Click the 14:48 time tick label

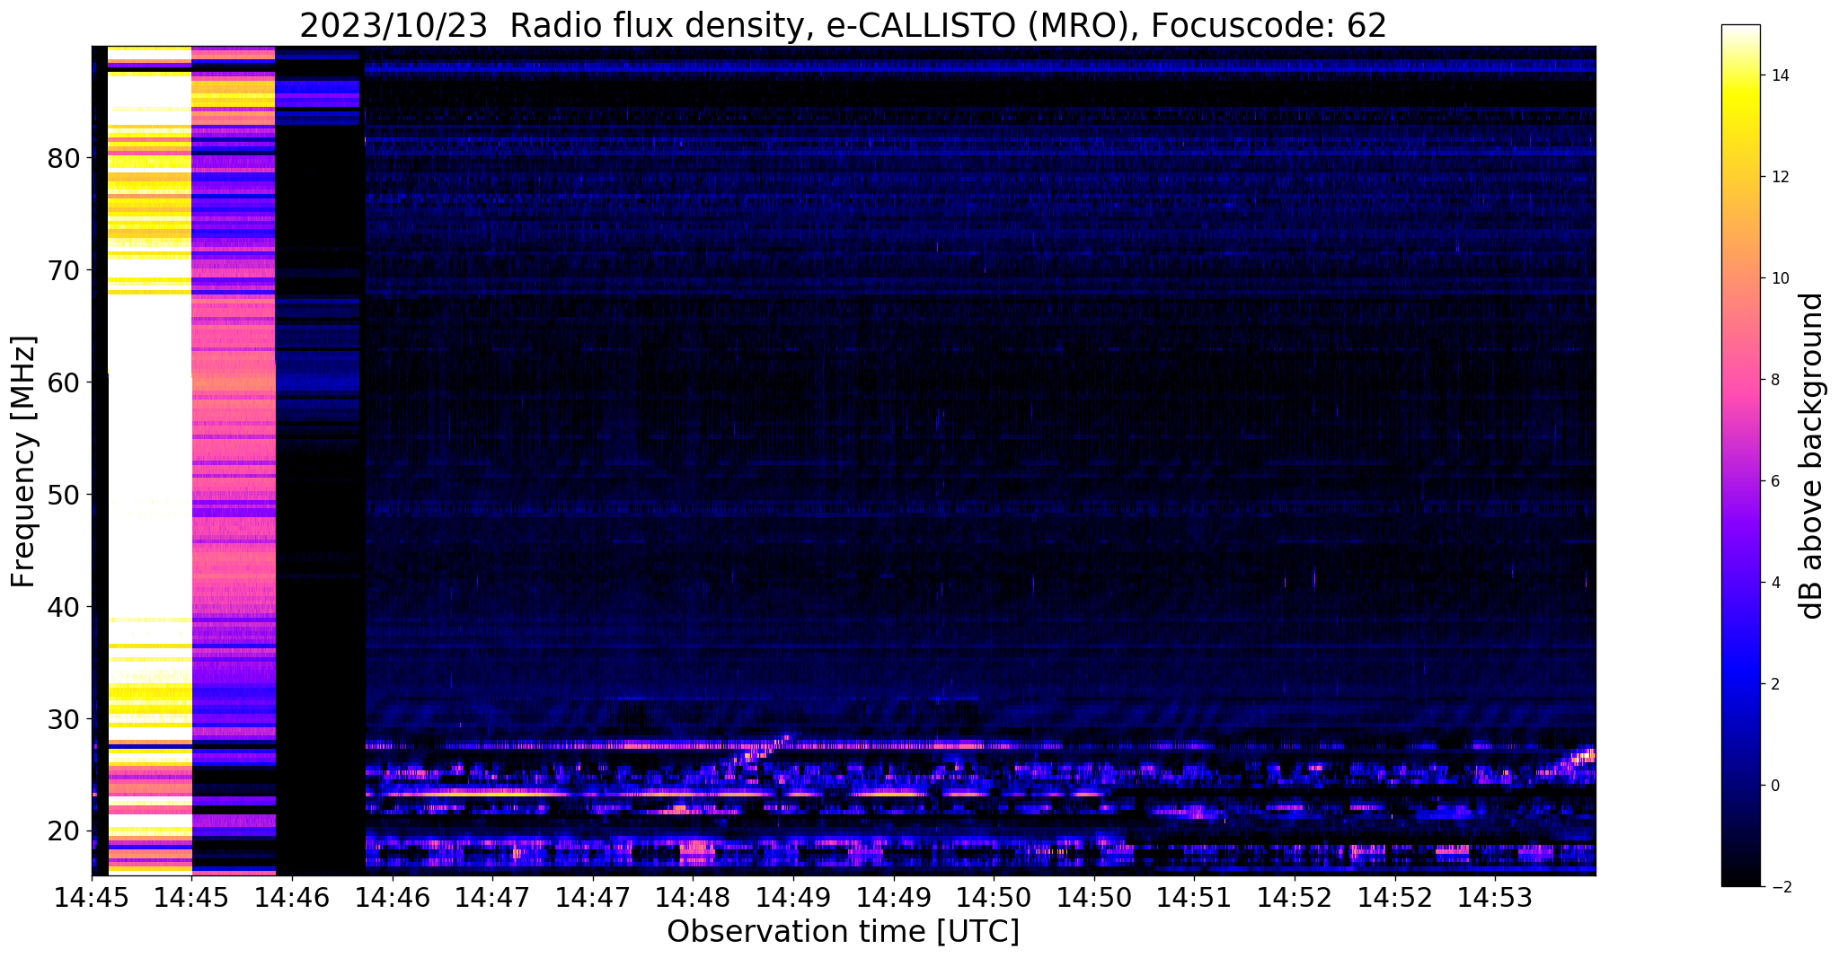(693, 898)
